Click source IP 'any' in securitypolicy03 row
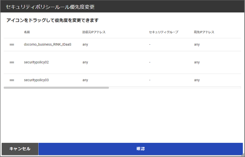The image size is (245, 157). (85, 80)
